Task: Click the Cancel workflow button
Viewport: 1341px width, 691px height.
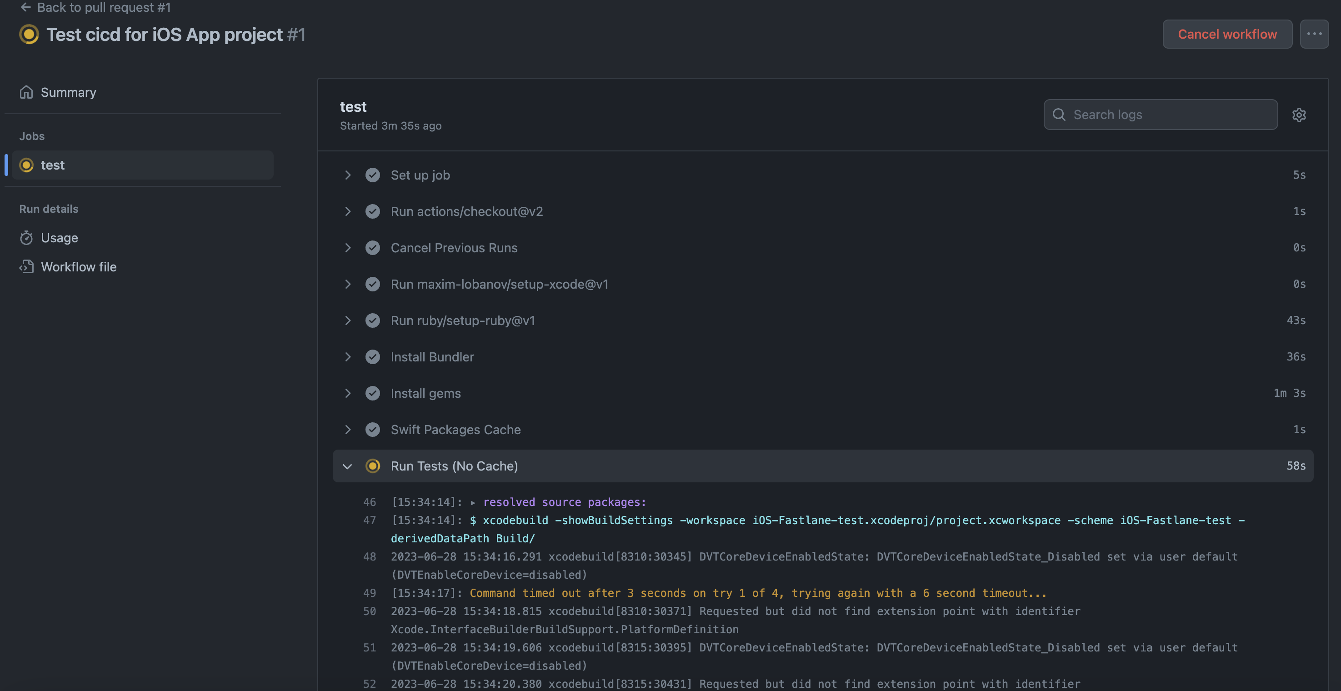Action: [x=1227, y=34]
